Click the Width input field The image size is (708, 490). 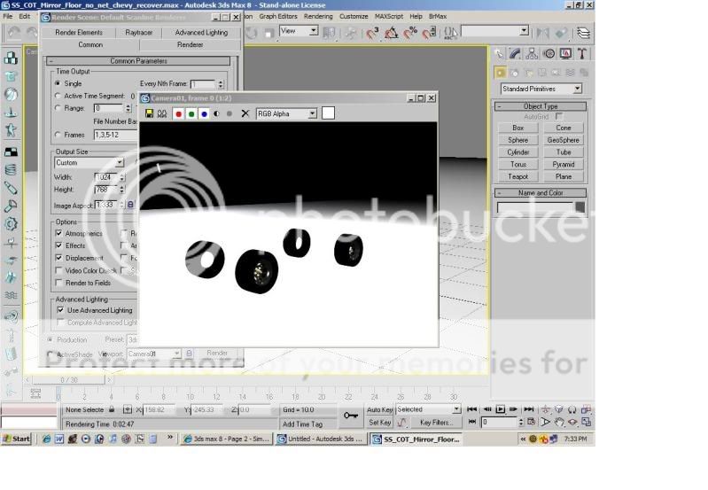click(x=105, y=176)
